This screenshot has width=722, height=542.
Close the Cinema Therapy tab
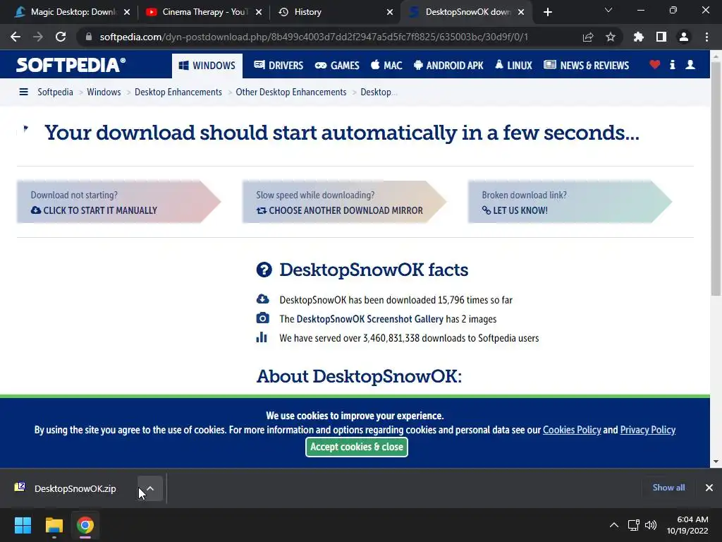[x=259, y=12]
